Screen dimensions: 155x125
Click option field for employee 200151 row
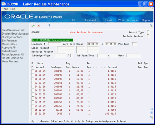tap(33, 83)
